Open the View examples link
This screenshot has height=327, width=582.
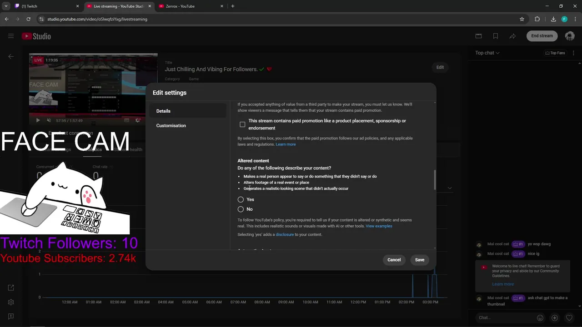(379, 226)
